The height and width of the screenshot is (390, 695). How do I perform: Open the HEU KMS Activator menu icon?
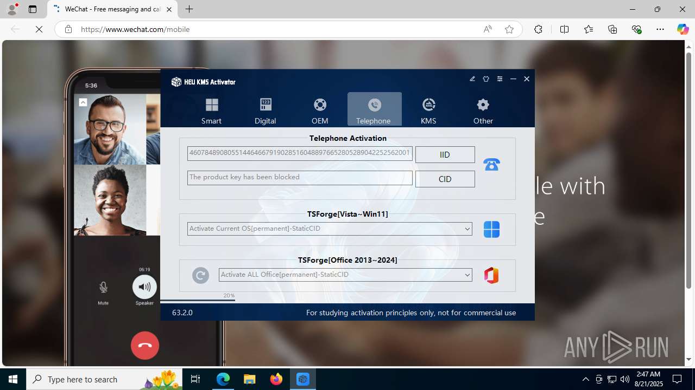click(500, 79)
